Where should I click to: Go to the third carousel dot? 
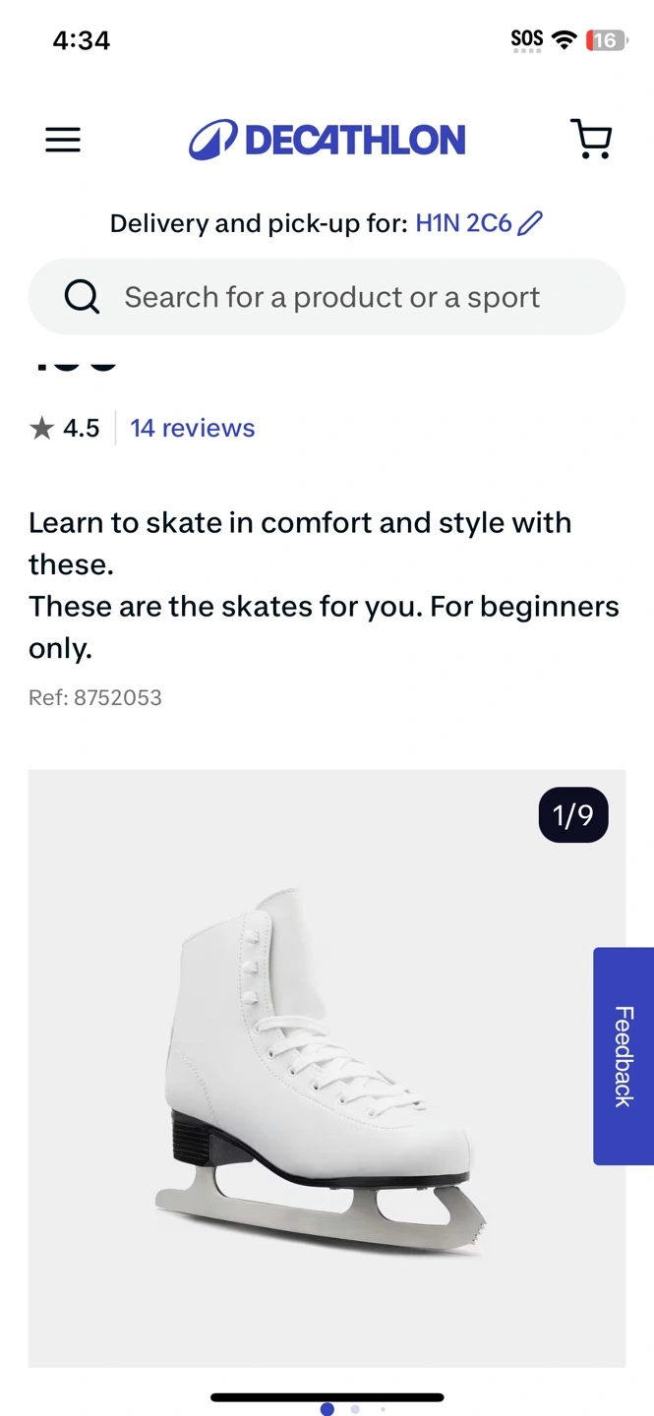383,1409
